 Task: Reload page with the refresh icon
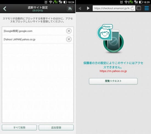tap(132, 8)
